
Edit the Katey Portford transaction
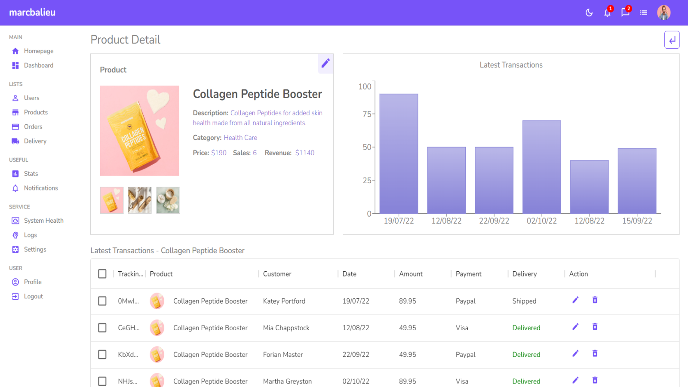(575, 300)
